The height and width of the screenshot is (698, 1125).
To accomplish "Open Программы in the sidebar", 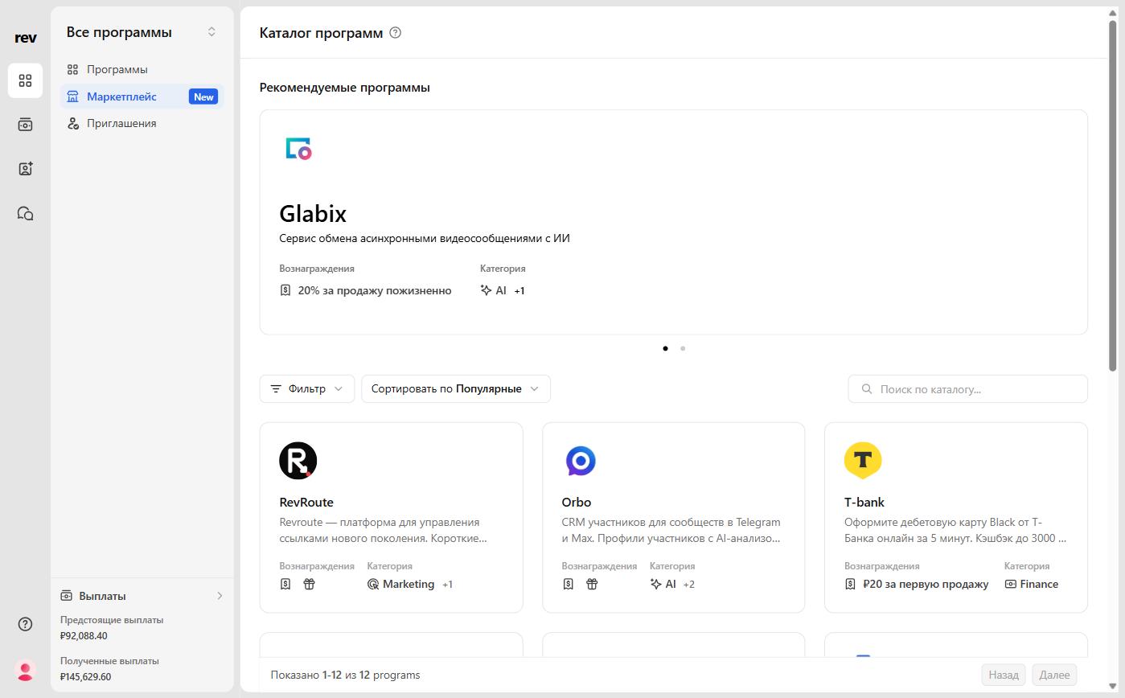I will point(142,70).
